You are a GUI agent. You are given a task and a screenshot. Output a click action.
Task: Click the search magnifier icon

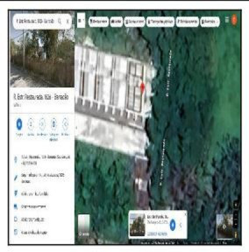point(60,21)
